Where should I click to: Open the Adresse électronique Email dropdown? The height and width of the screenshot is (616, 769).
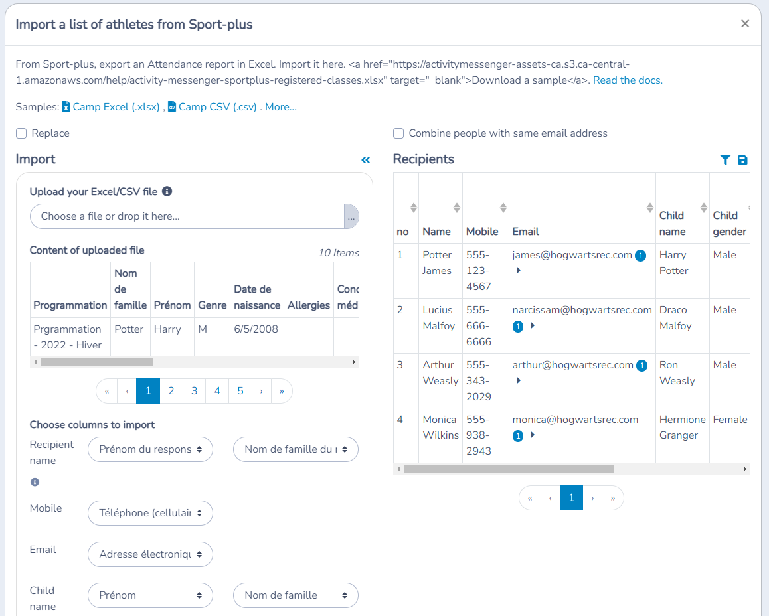click(150, 554)
